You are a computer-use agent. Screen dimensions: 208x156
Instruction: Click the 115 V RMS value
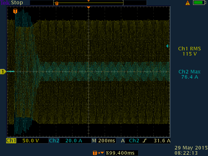(190, 54)
